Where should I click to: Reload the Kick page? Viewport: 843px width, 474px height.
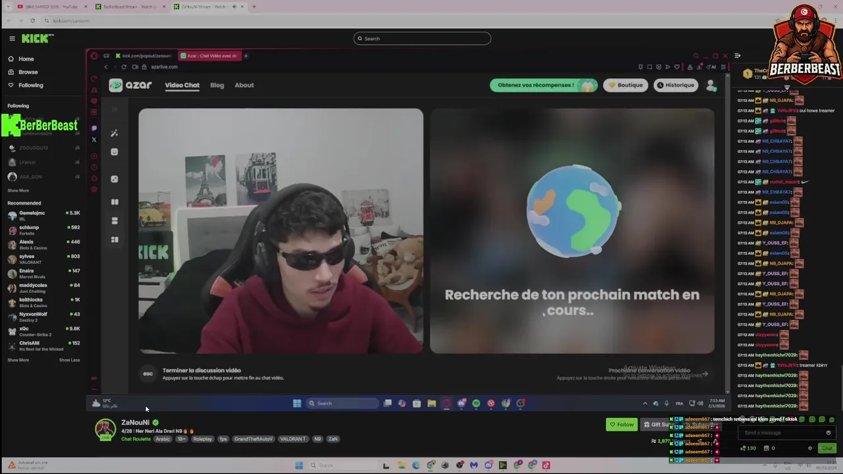(32, 20)
